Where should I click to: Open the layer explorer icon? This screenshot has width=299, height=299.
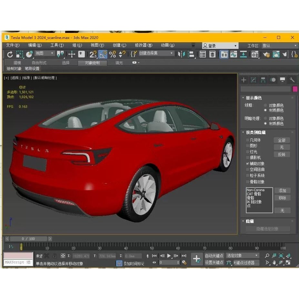[212, 54]
